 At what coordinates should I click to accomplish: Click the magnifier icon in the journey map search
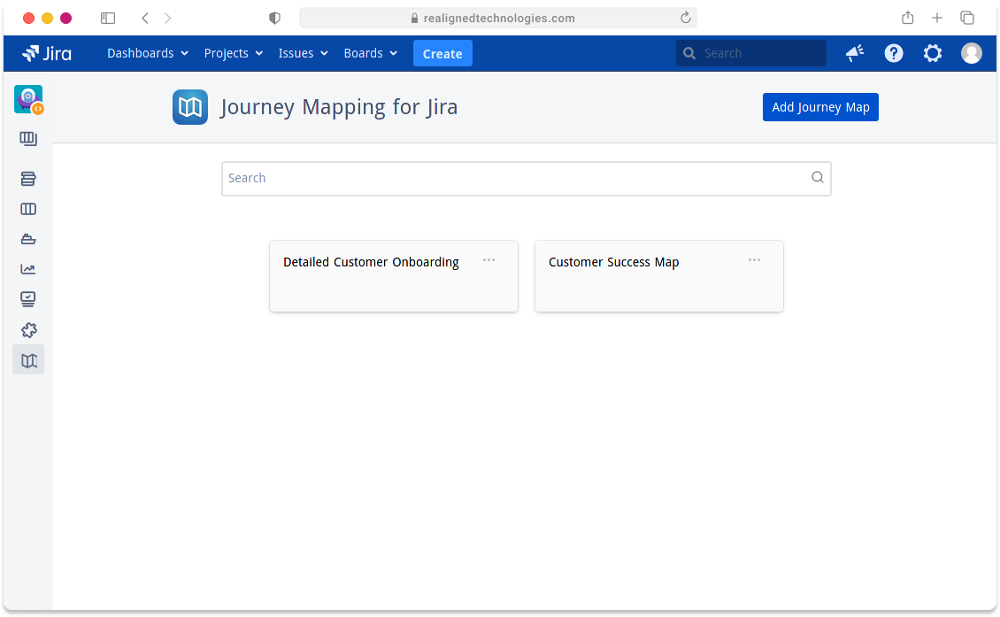[x=817, y=177]
